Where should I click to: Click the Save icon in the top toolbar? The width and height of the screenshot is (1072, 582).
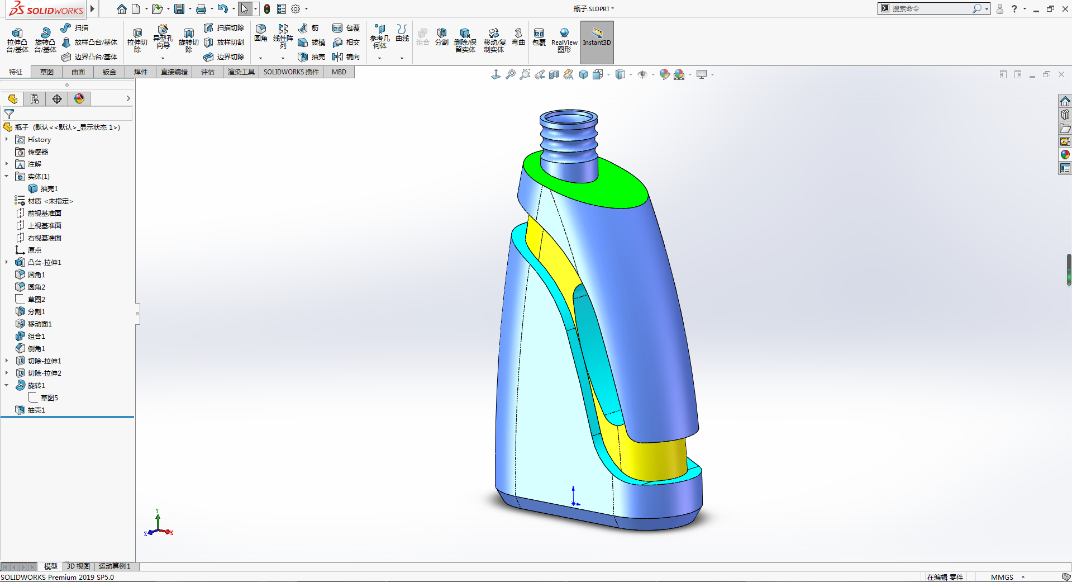point(179,9)
